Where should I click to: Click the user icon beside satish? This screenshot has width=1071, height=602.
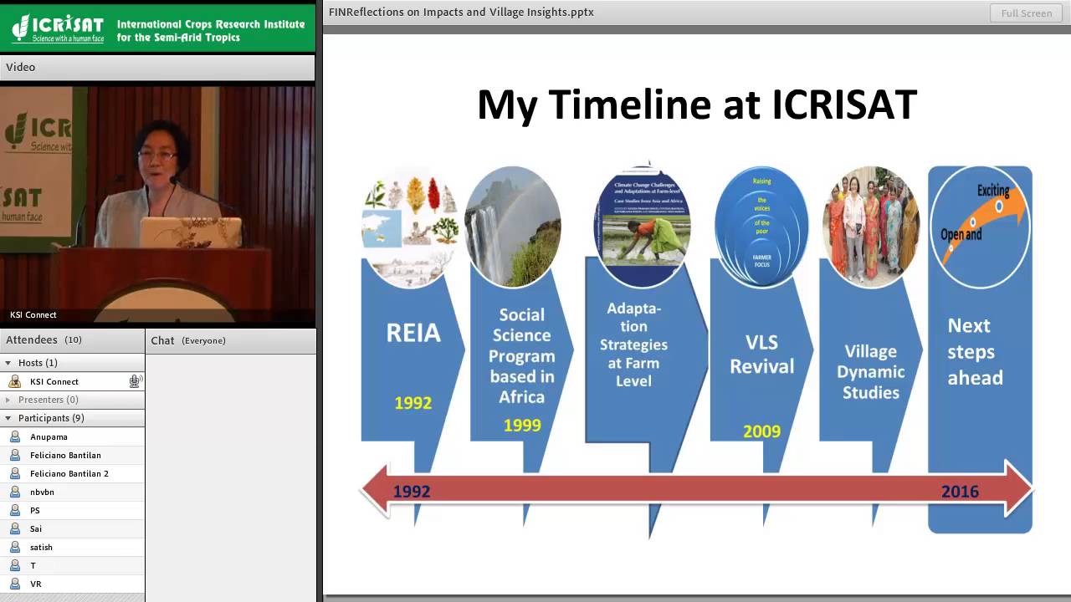coord(14,547)
